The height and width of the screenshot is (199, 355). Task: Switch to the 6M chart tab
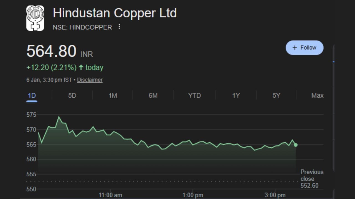pos(153,96)
